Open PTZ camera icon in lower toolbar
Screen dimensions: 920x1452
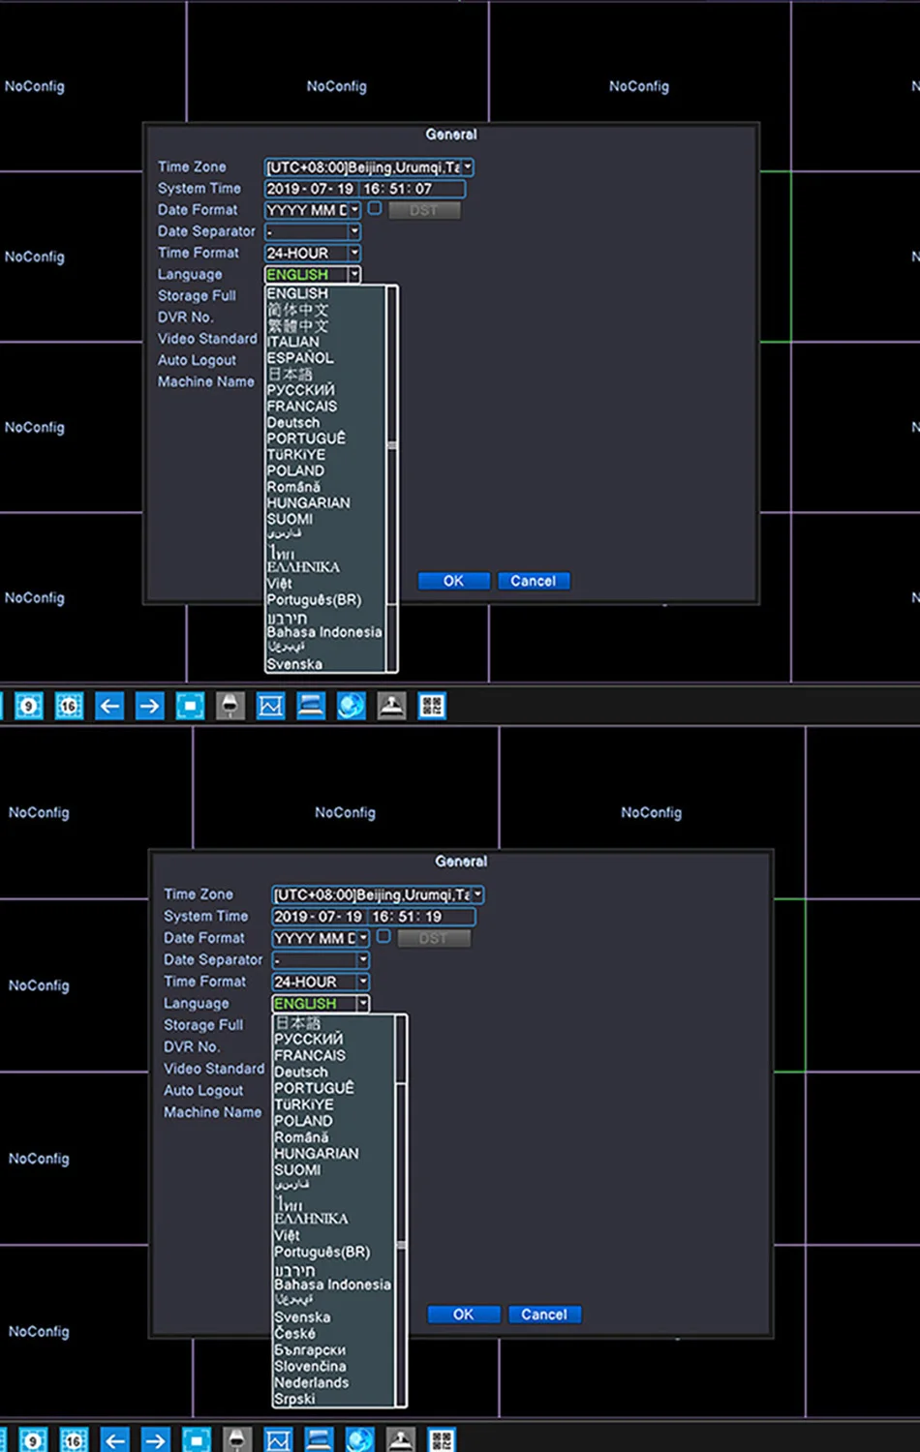click(236, 1440)
